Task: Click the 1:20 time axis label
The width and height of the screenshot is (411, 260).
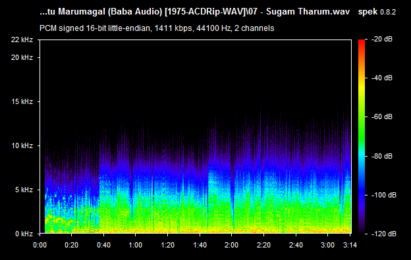Action: pos(167,245)
